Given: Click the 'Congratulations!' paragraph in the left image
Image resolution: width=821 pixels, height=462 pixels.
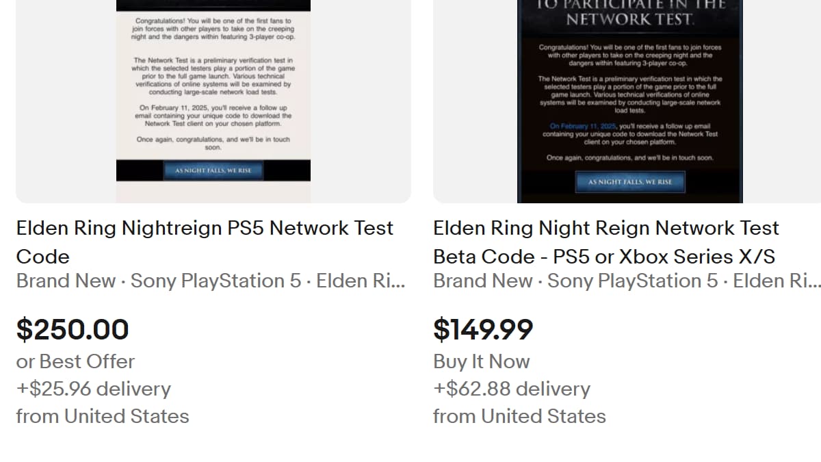Looking at the screenshot, I should [x=213, y=29].
